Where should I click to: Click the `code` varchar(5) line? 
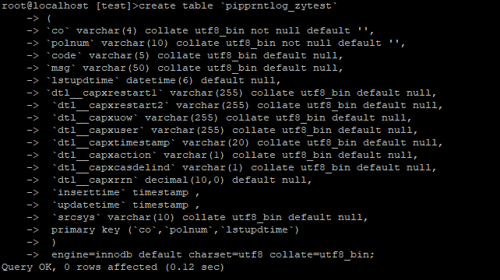[x=195, y=55]
